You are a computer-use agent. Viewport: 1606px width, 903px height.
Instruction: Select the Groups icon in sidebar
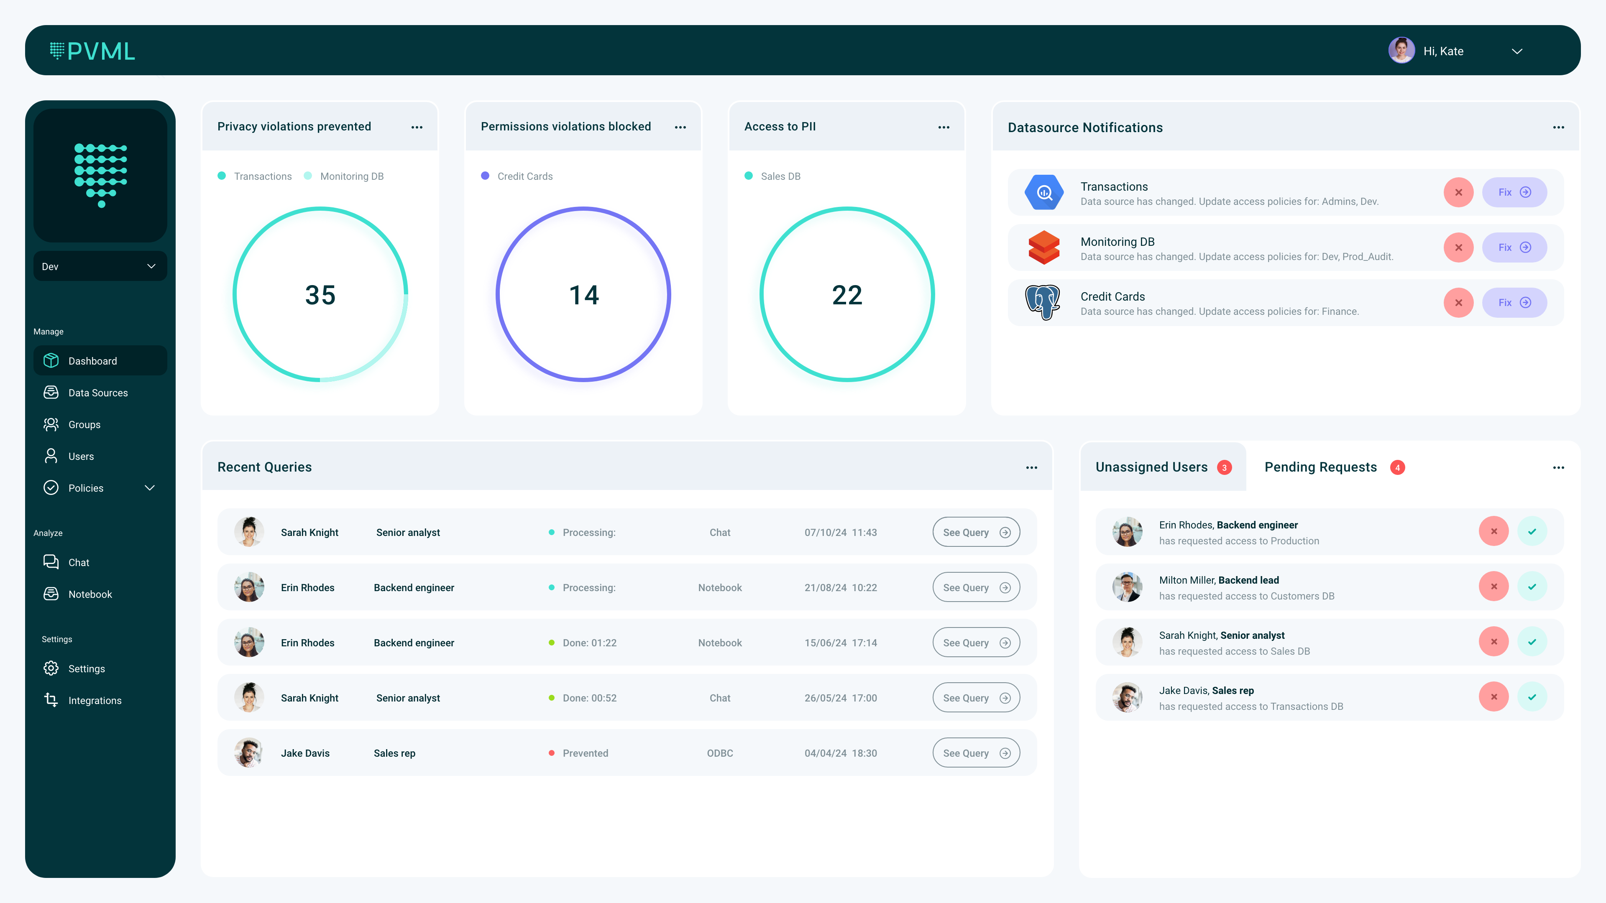tap(51, 424)
